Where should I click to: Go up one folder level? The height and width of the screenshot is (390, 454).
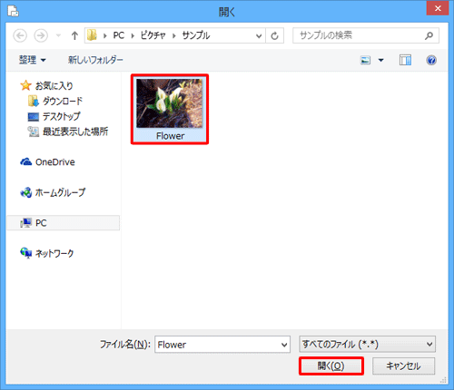[x=74, y=35]
